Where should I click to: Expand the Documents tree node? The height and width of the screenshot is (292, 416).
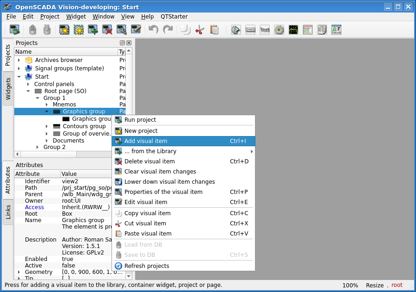coord(47,141)
